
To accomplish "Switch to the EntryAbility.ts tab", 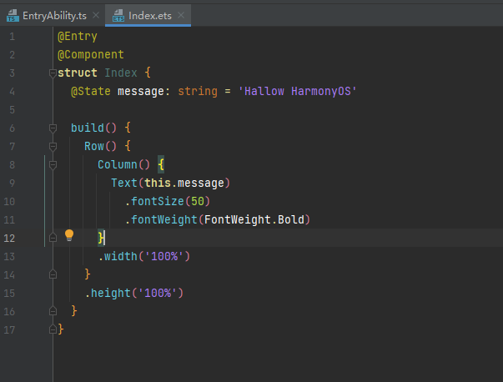I will click(54, 15).
